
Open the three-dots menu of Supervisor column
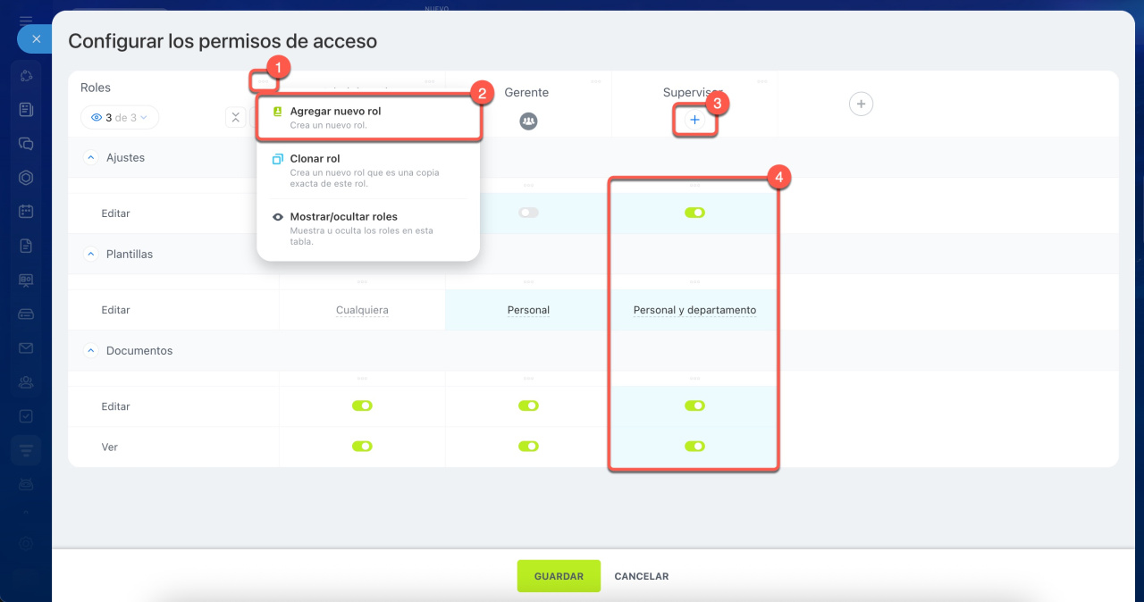761,81
